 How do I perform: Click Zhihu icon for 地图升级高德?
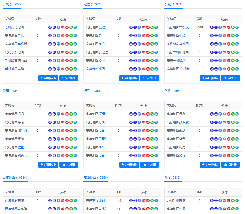(x=237, y=200)
